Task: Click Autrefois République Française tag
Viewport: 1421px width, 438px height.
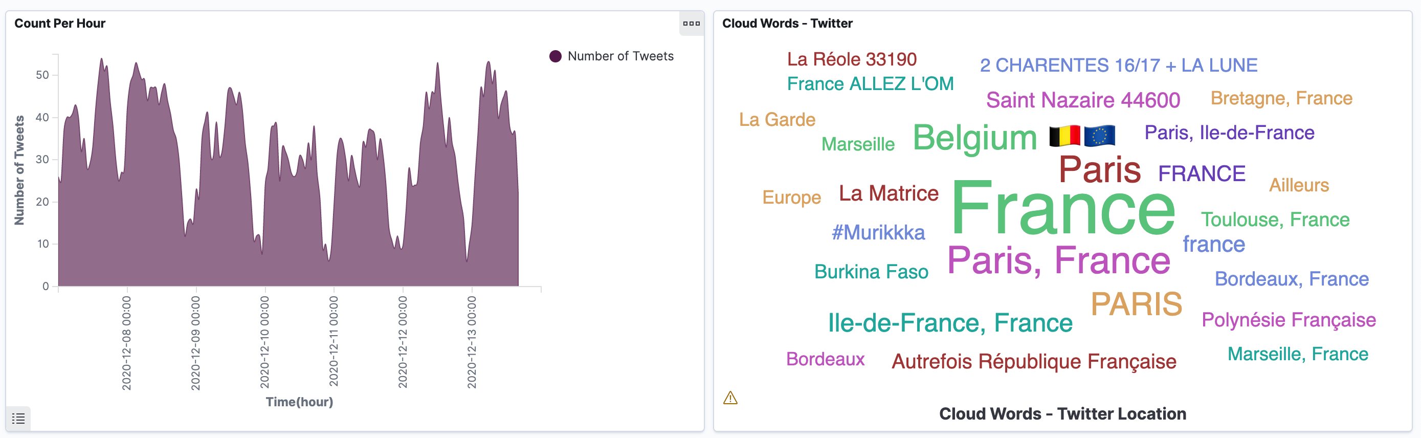Action: coord(1034,362)
